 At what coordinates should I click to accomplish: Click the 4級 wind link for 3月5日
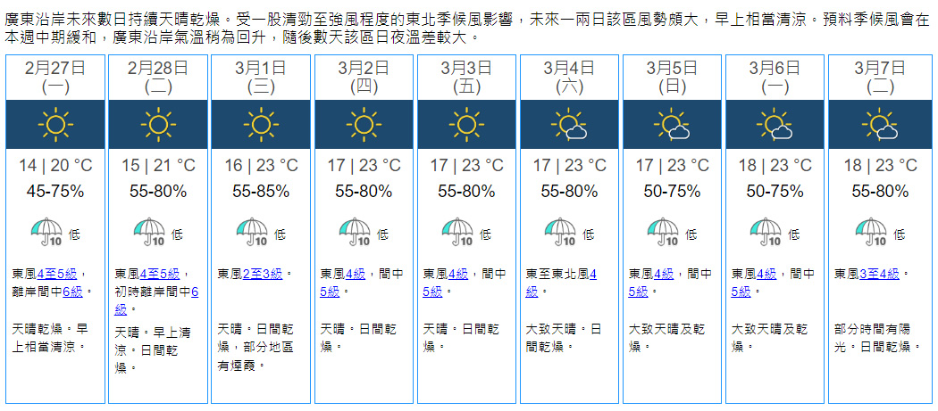click(664, 274)
